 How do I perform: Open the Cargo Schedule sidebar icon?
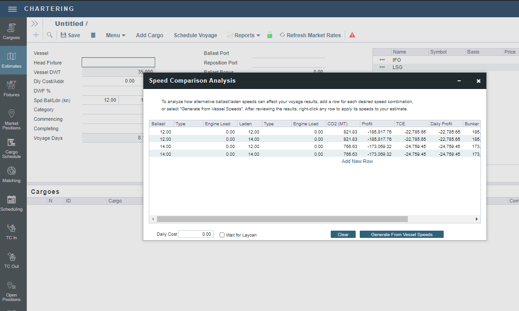(11, 148)
